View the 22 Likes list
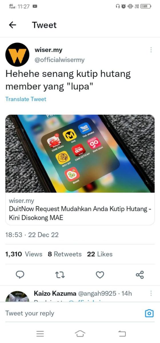160x343 pixels. pos(100,254)
